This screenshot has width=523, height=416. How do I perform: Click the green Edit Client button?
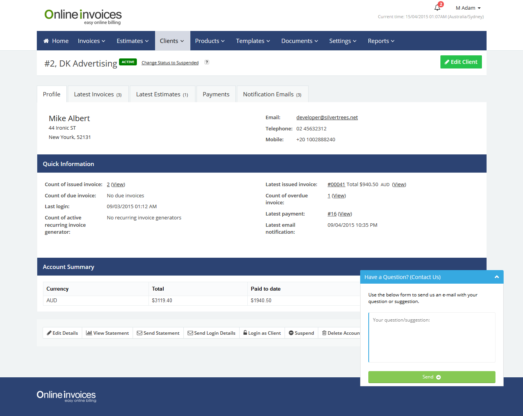click(x=461, y=62)
